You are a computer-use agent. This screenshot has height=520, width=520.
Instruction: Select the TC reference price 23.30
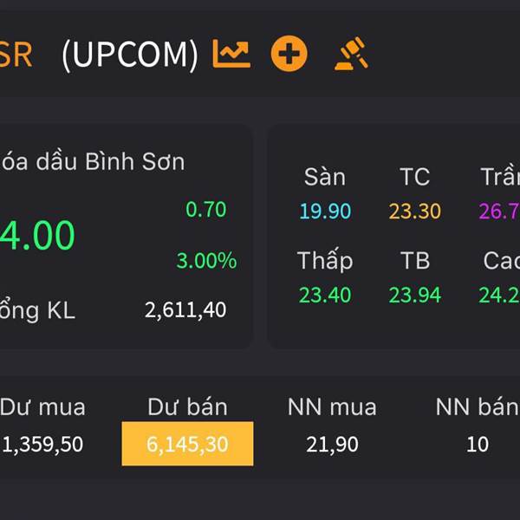[415, 211]
